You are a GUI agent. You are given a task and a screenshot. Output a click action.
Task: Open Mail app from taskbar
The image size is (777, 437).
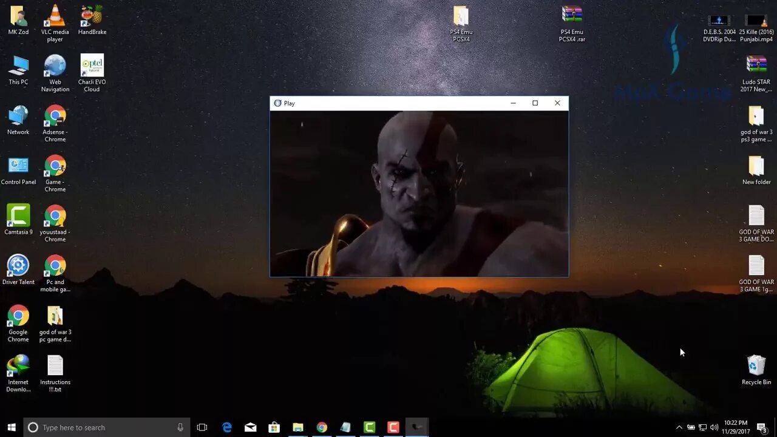click(x=251, y=427)
